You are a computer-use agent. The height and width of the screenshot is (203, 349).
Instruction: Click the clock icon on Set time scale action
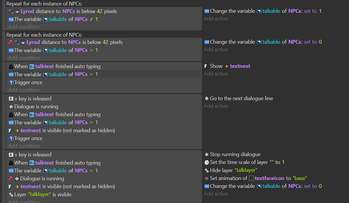(206, 162)
